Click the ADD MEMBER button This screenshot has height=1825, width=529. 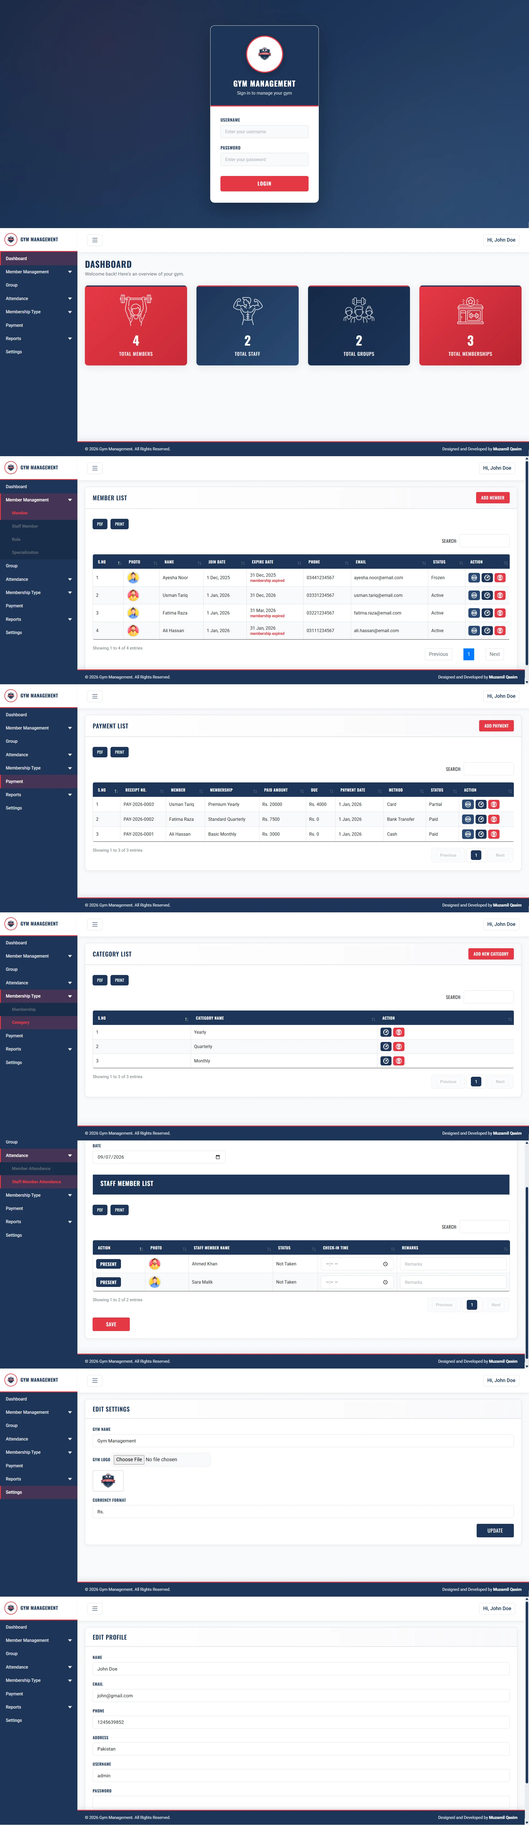click(x=493, y=498)
